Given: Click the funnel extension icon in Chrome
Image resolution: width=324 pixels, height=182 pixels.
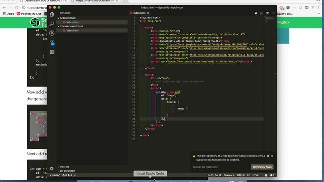Looking at the screenshot, I should click(313, 8).
